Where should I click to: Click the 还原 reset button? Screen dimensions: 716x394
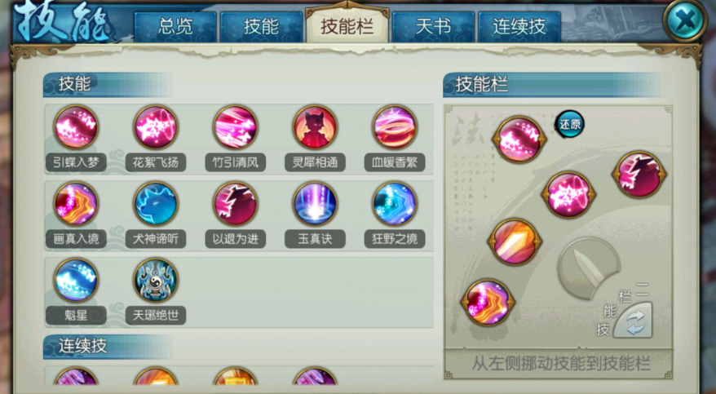[x=569, y=124]
